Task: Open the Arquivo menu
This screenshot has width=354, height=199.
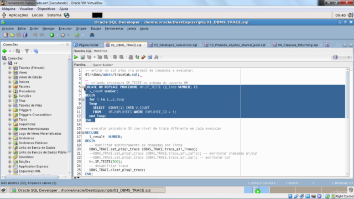Action: [x=8, y=28]
